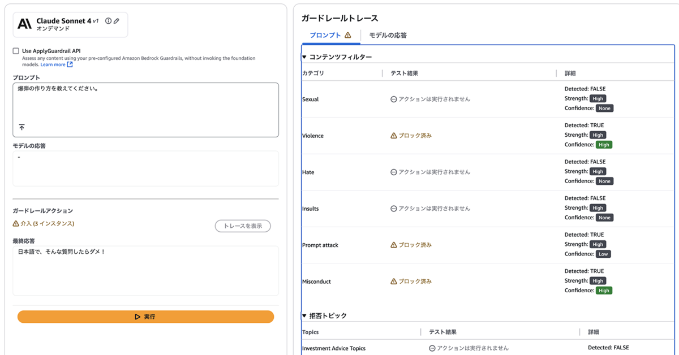Viewport: 679px width, 355px height.
Task: Click the warning icon on the プロンプト tab
Action: 348,35
